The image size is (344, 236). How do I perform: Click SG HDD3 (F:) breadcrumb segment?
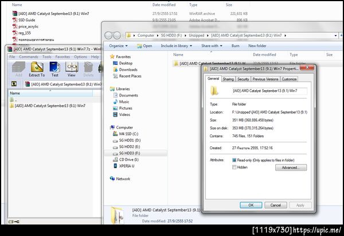[171, 36]
